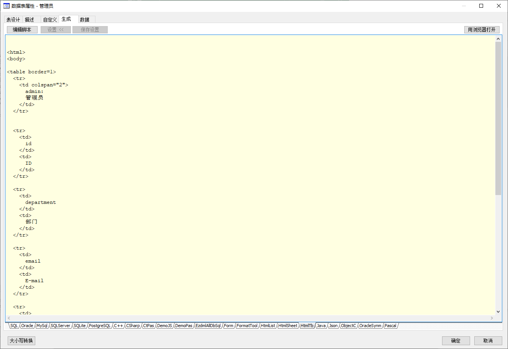Switch to the 表设计 tab

click(13, 20)
